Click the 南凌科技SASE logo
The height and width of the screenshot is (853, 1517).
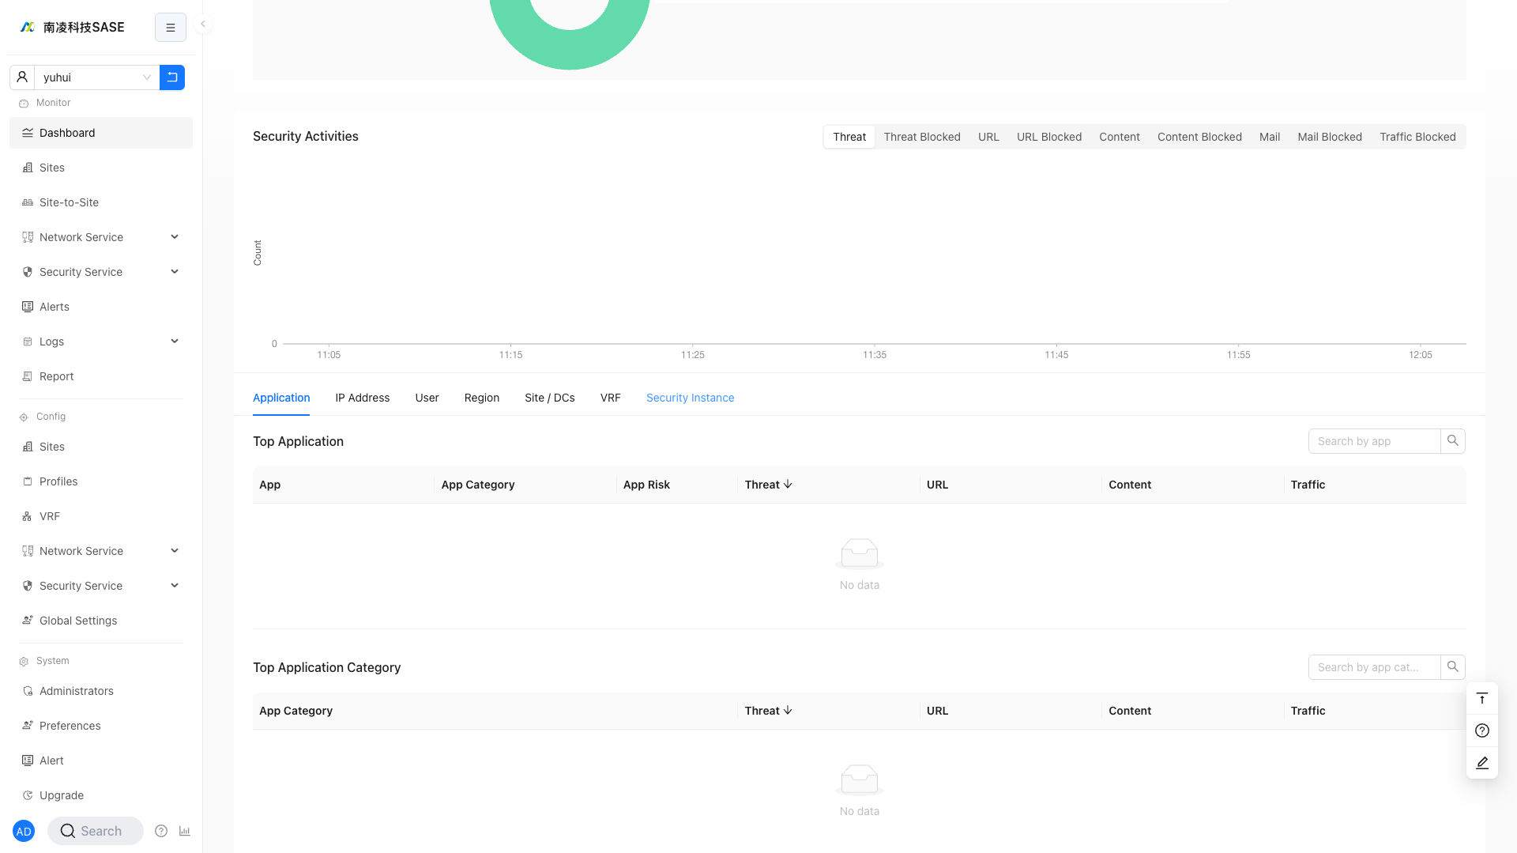pos(72,27)
